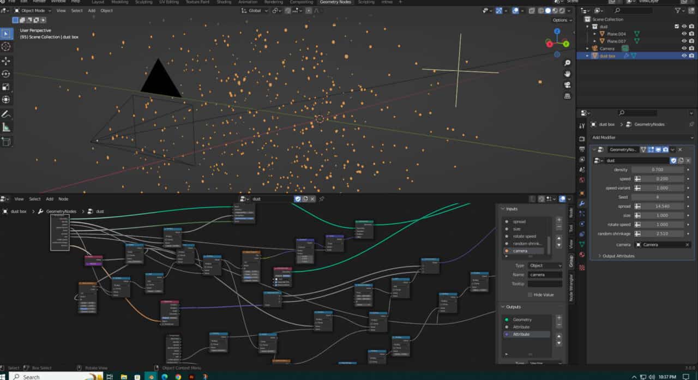This screenshot has width=698, height=380.
Task: Exclude dust collection from view layer
Action: (677, 26)
